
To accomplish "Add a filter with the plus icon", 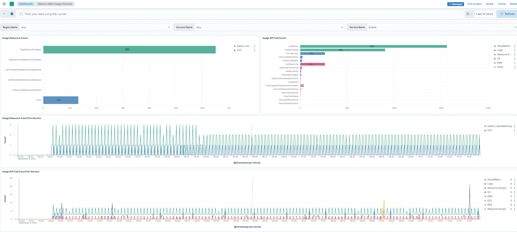I will point(12,14).
